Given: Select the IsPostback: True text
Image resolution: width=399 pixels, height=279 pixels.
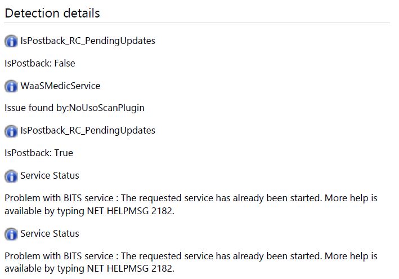Looking at the screenshot, I should point(39,153).
